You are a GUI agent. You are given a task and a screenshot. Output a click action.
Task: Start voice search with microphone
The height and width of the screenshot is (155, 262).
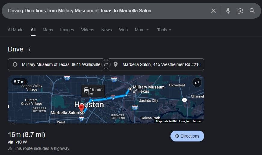click(228, 11)
